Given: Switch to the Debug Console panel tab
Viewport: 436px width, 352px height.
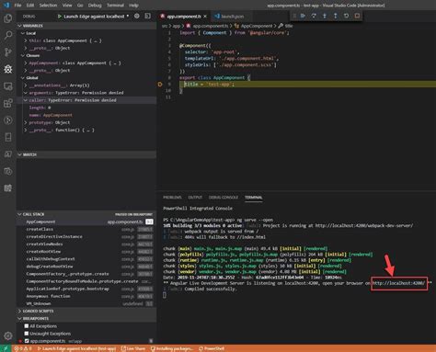Looking at the screenshot, I should [224, 198].
